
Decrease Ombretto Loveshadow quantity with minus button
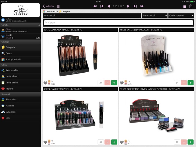pyautogui.click(x=184, y=142)
